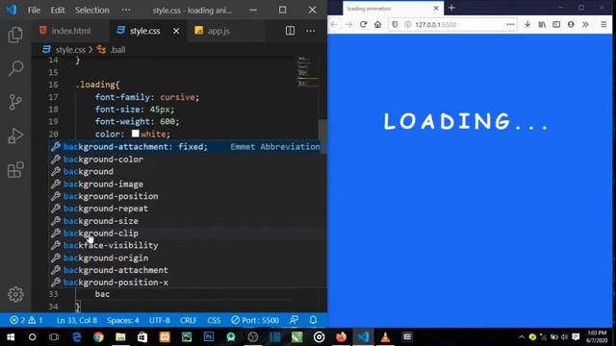Viewport: 616px width, 346px height.
Task: Open Google Chrome from the taskbar
Action: (x=98, y=337)
